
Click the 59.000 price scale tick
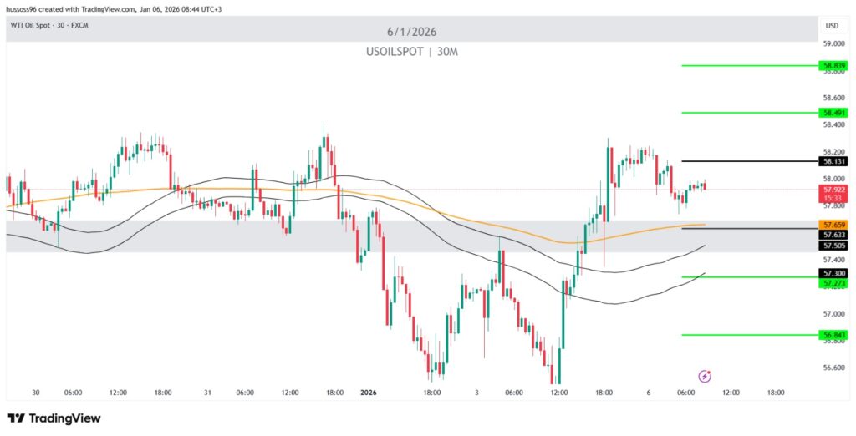point(835,43)
